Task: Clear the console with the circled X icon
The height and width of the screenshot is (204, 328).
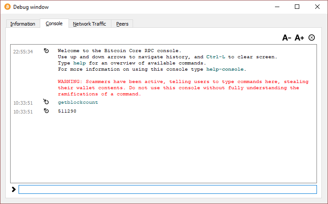Action: (312, 38)
